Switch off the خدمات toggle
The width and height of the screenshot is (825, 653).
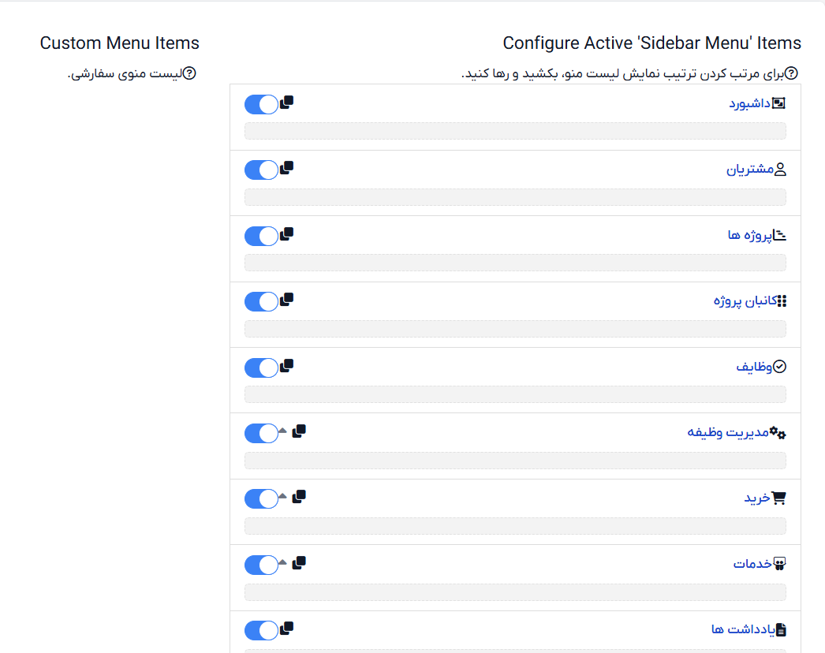pyautogui.click(x=262, y=565)
